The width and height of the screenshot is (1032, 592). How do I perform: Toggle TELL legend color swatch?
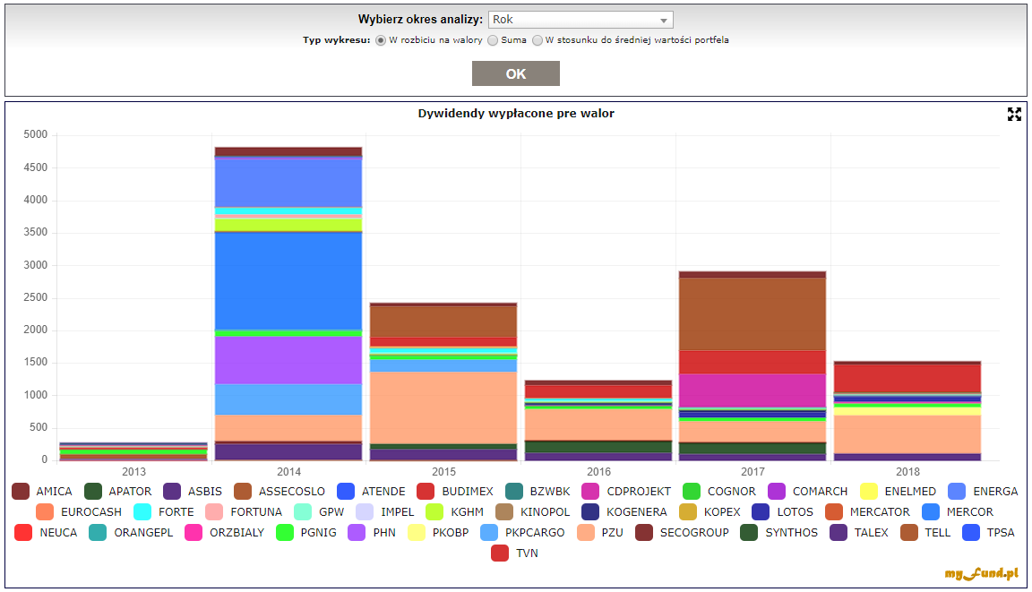click(x=909, y=532)
